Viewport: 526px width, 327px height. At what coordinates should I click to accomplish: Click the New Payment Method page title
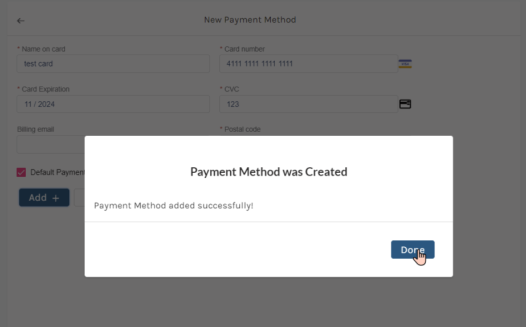pyautogui.click(x=250, y=20)
